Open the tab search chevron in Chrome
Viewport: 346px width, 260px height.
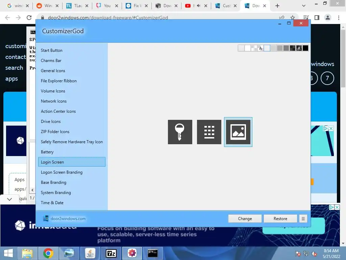pyautogui.click(x=304, y=6)
